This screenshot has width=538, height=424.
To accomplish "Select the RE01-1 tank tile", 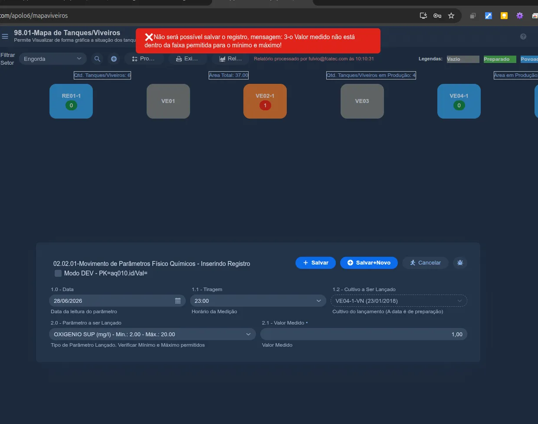I will (x=71, y=101).
